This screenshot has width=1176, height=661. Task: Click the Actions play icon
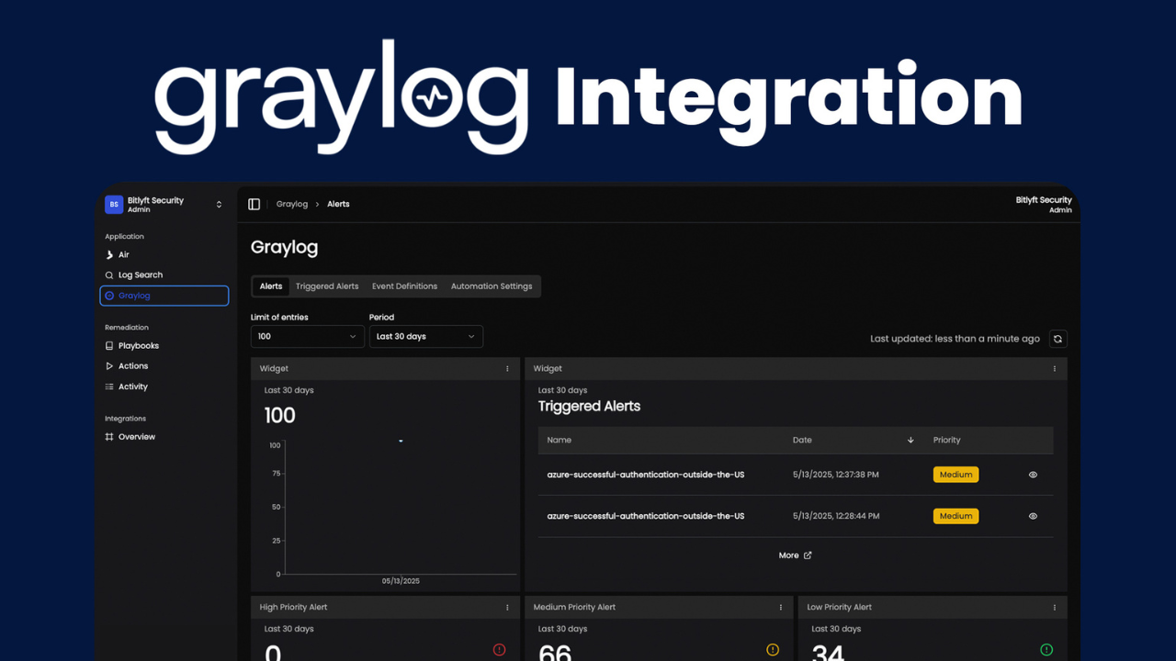tap(109, 365)
